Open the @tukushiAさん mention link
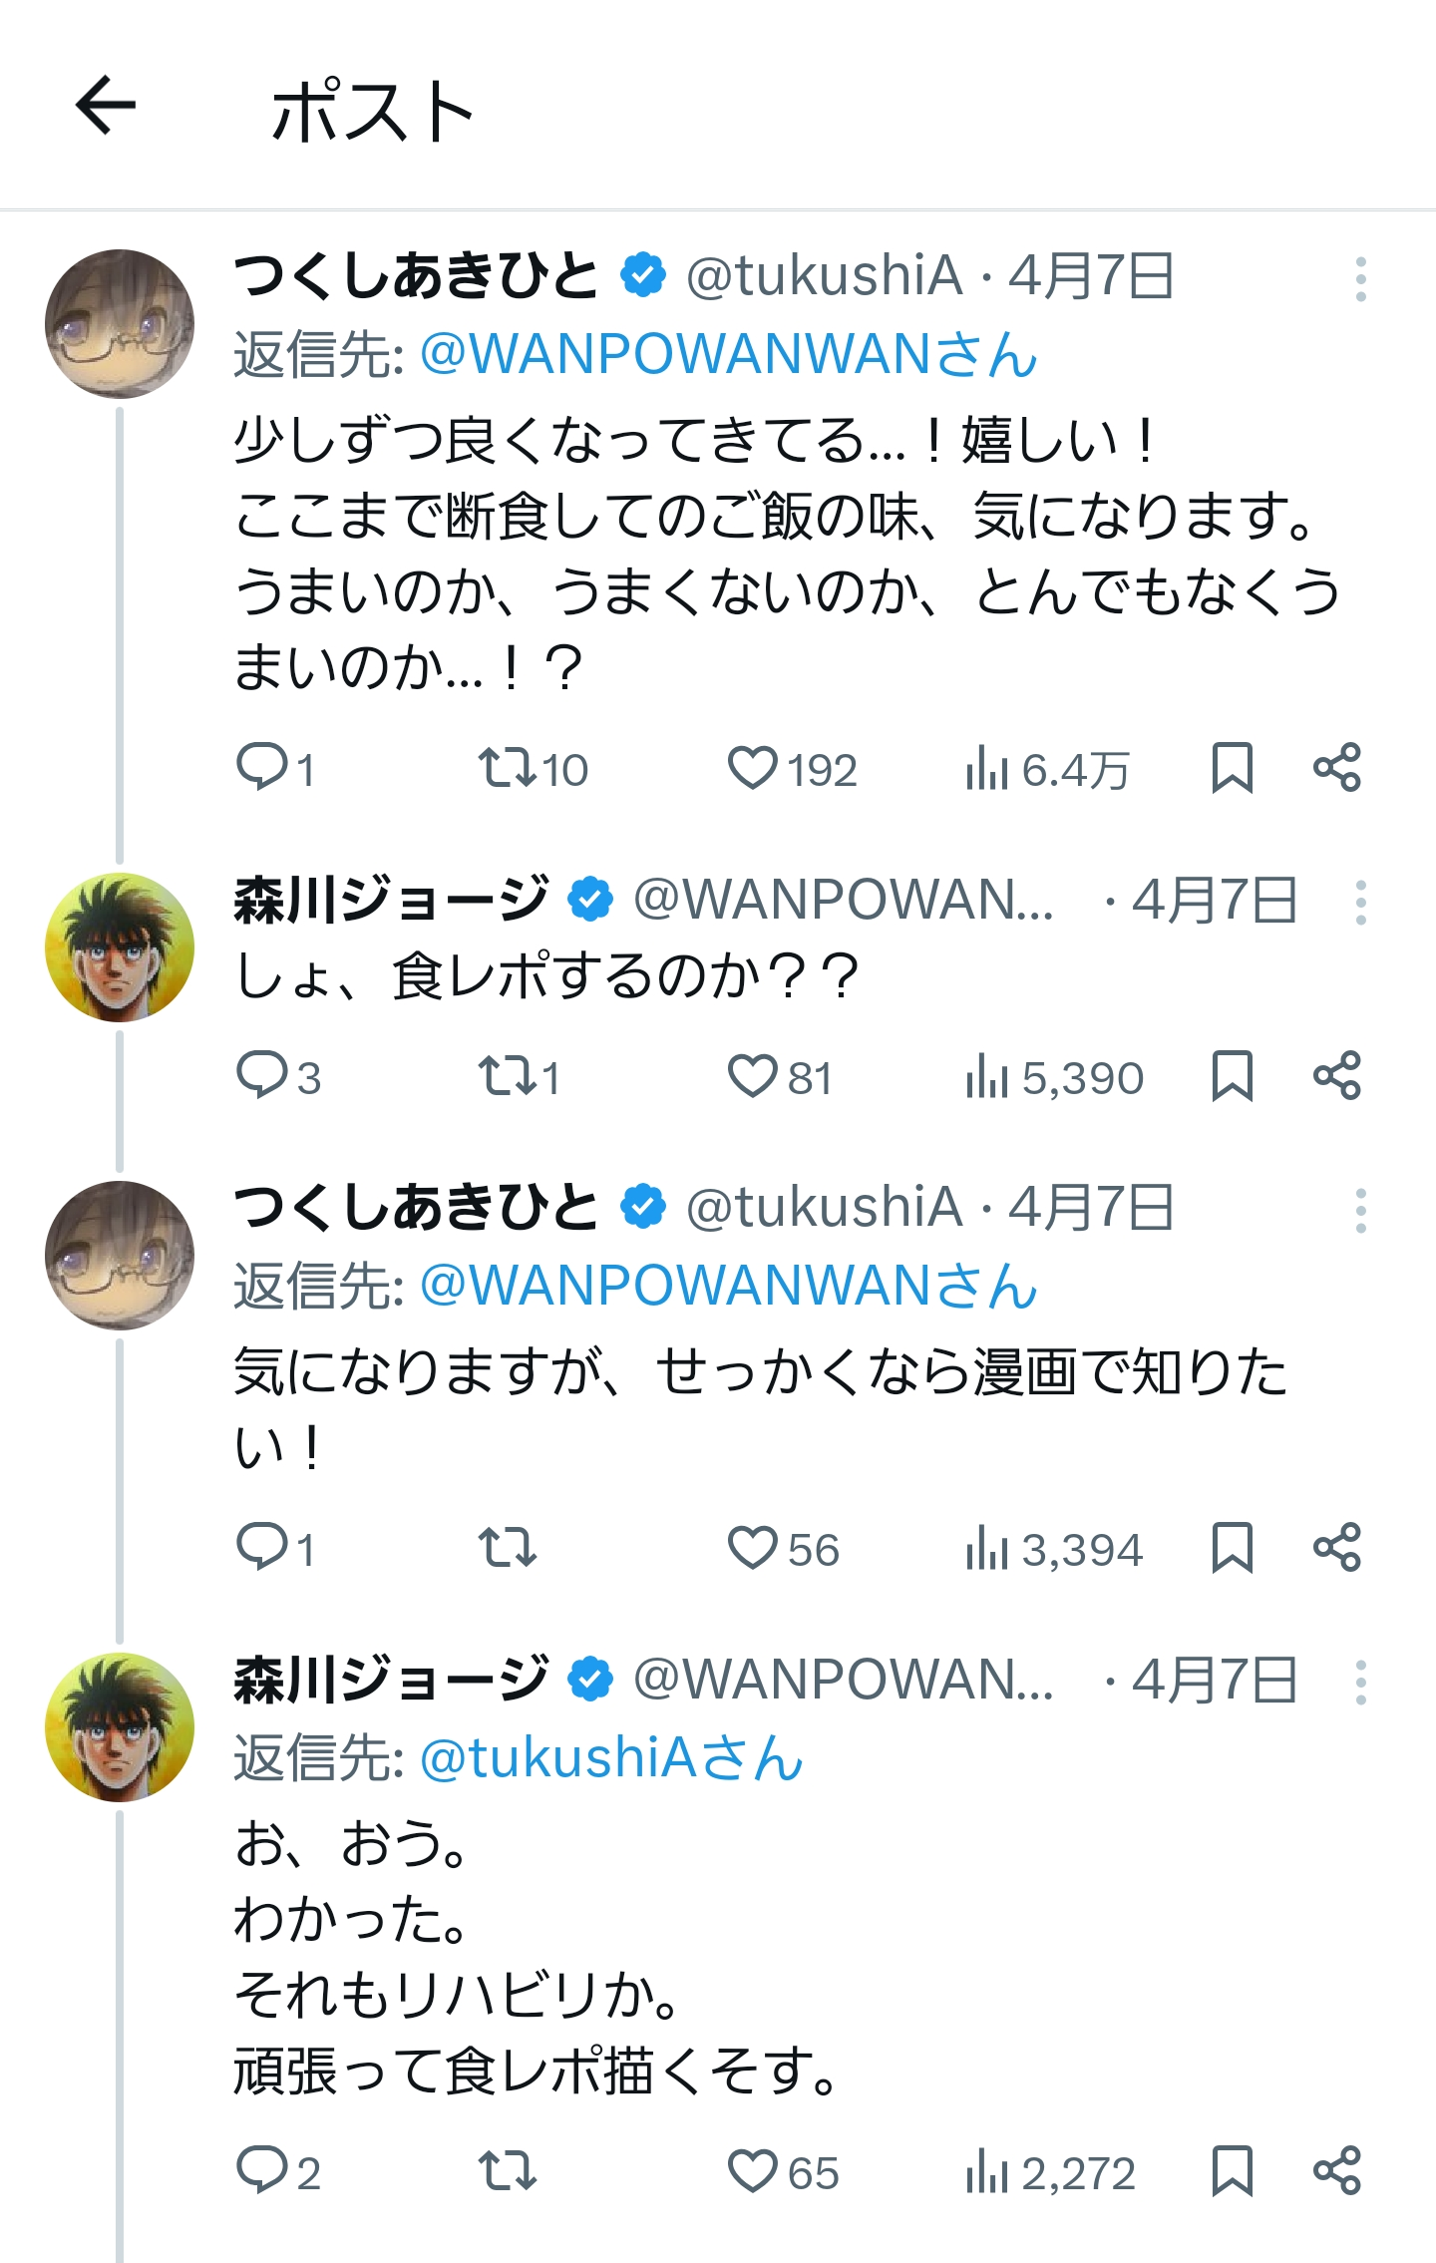Viewport: 1436px width, 2263px height. click(x=611, y=1759)
